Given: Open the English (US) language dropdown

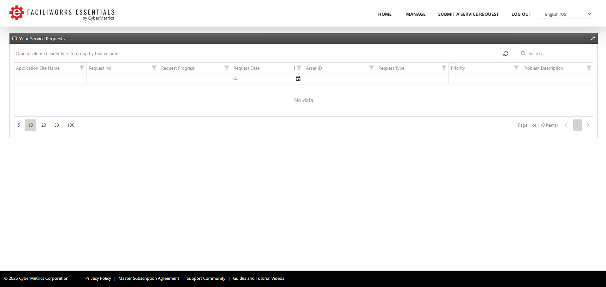Looking at the screenshot, I should click(x=566, y=14).
